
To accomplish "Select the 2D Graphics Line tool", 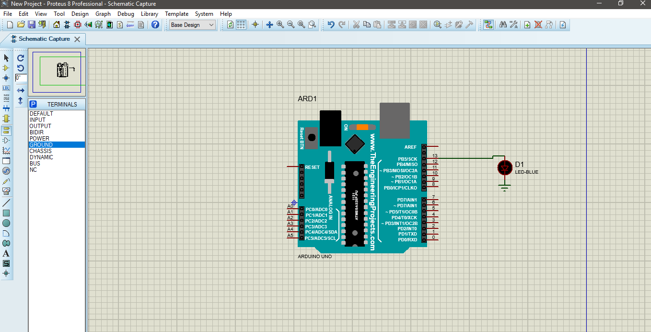I will coord(6,203).
